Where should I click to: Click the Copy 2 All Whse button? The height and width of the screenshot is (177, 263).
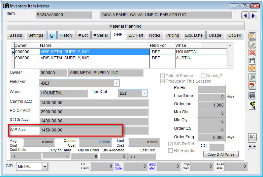pos(221,154)
